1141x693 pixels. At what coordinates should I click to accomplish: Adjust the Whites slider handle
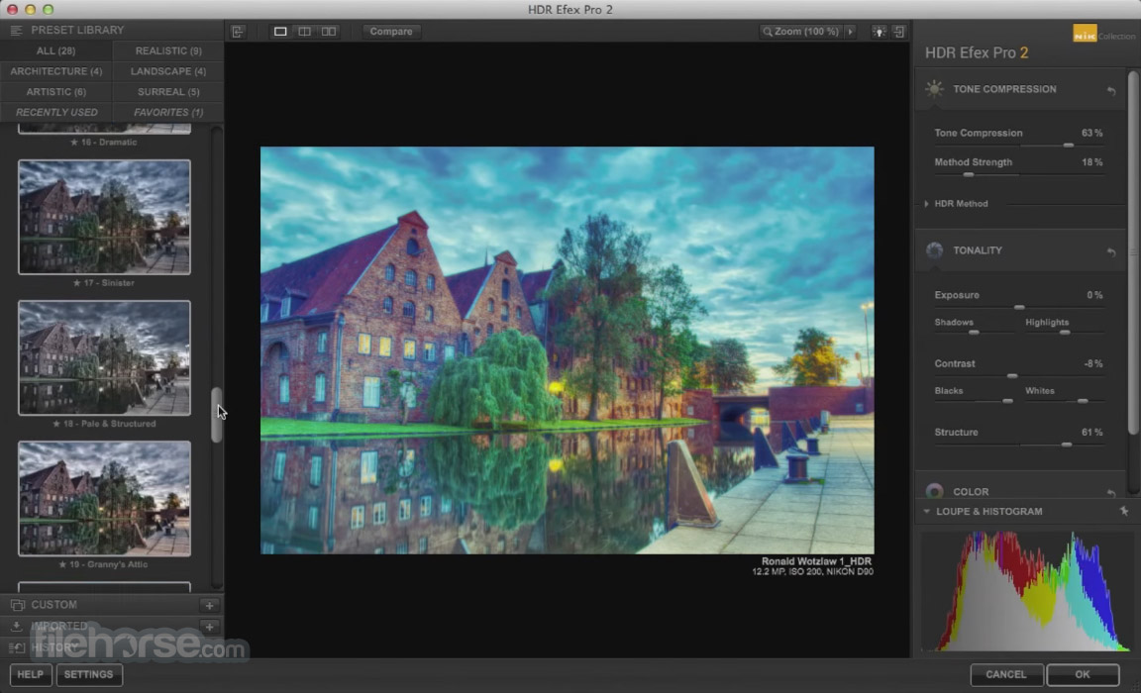point(1083,401)
